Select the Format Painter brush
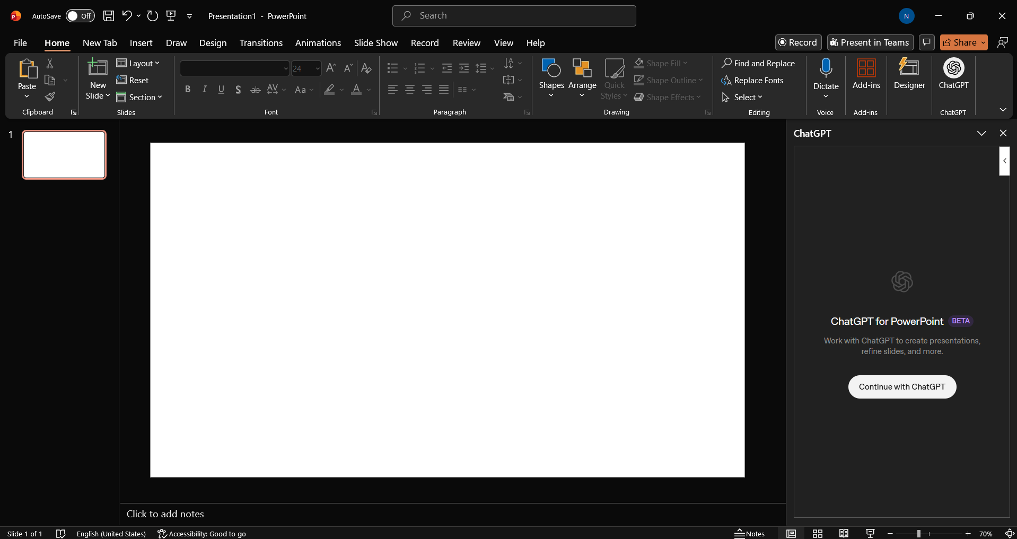The height and width of the screenshot is (539, 1017). point(50,96)
